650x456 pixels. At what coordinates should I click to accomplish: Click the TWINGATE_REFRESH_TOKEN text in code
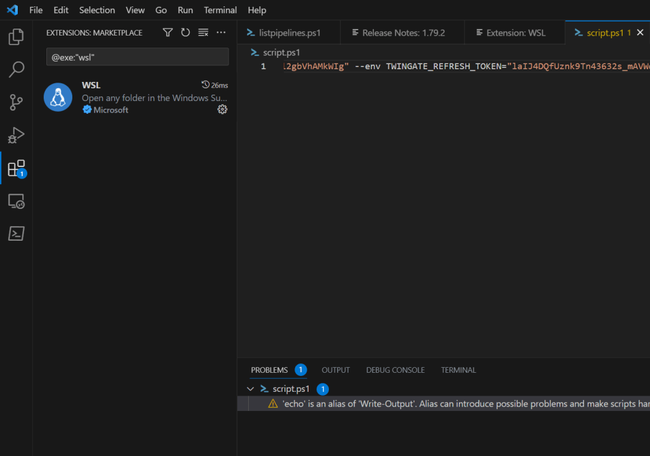pos(444,67)
